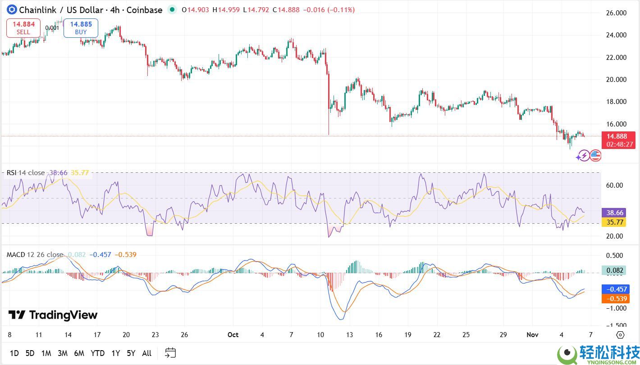
Task: Click the yellow 35.77 label on RSI axis
Action: [x=615, y=222]
